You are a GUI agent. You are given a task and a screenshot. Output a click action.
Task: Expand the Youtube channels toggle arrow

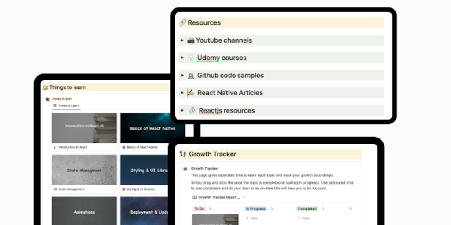click(x=182, y=40)
